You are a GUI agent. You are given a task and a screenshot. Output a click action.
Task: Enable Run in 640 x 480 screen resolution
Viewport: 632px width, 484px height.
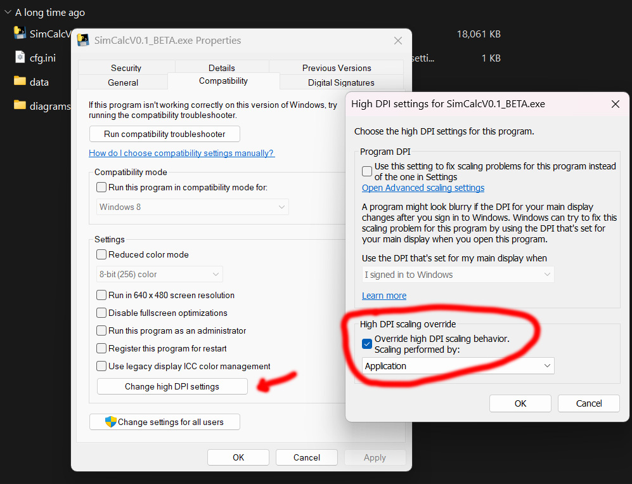(x=101, y=295)
